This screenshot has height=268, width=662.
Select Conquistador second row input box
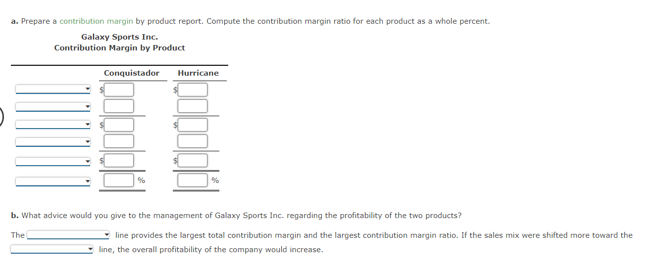[x=119, y=106]
